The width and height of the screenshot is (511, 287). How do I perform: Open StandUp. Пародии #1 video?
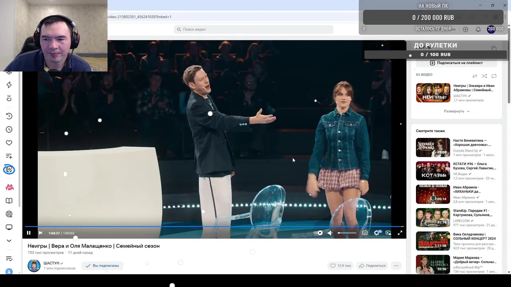456,218
